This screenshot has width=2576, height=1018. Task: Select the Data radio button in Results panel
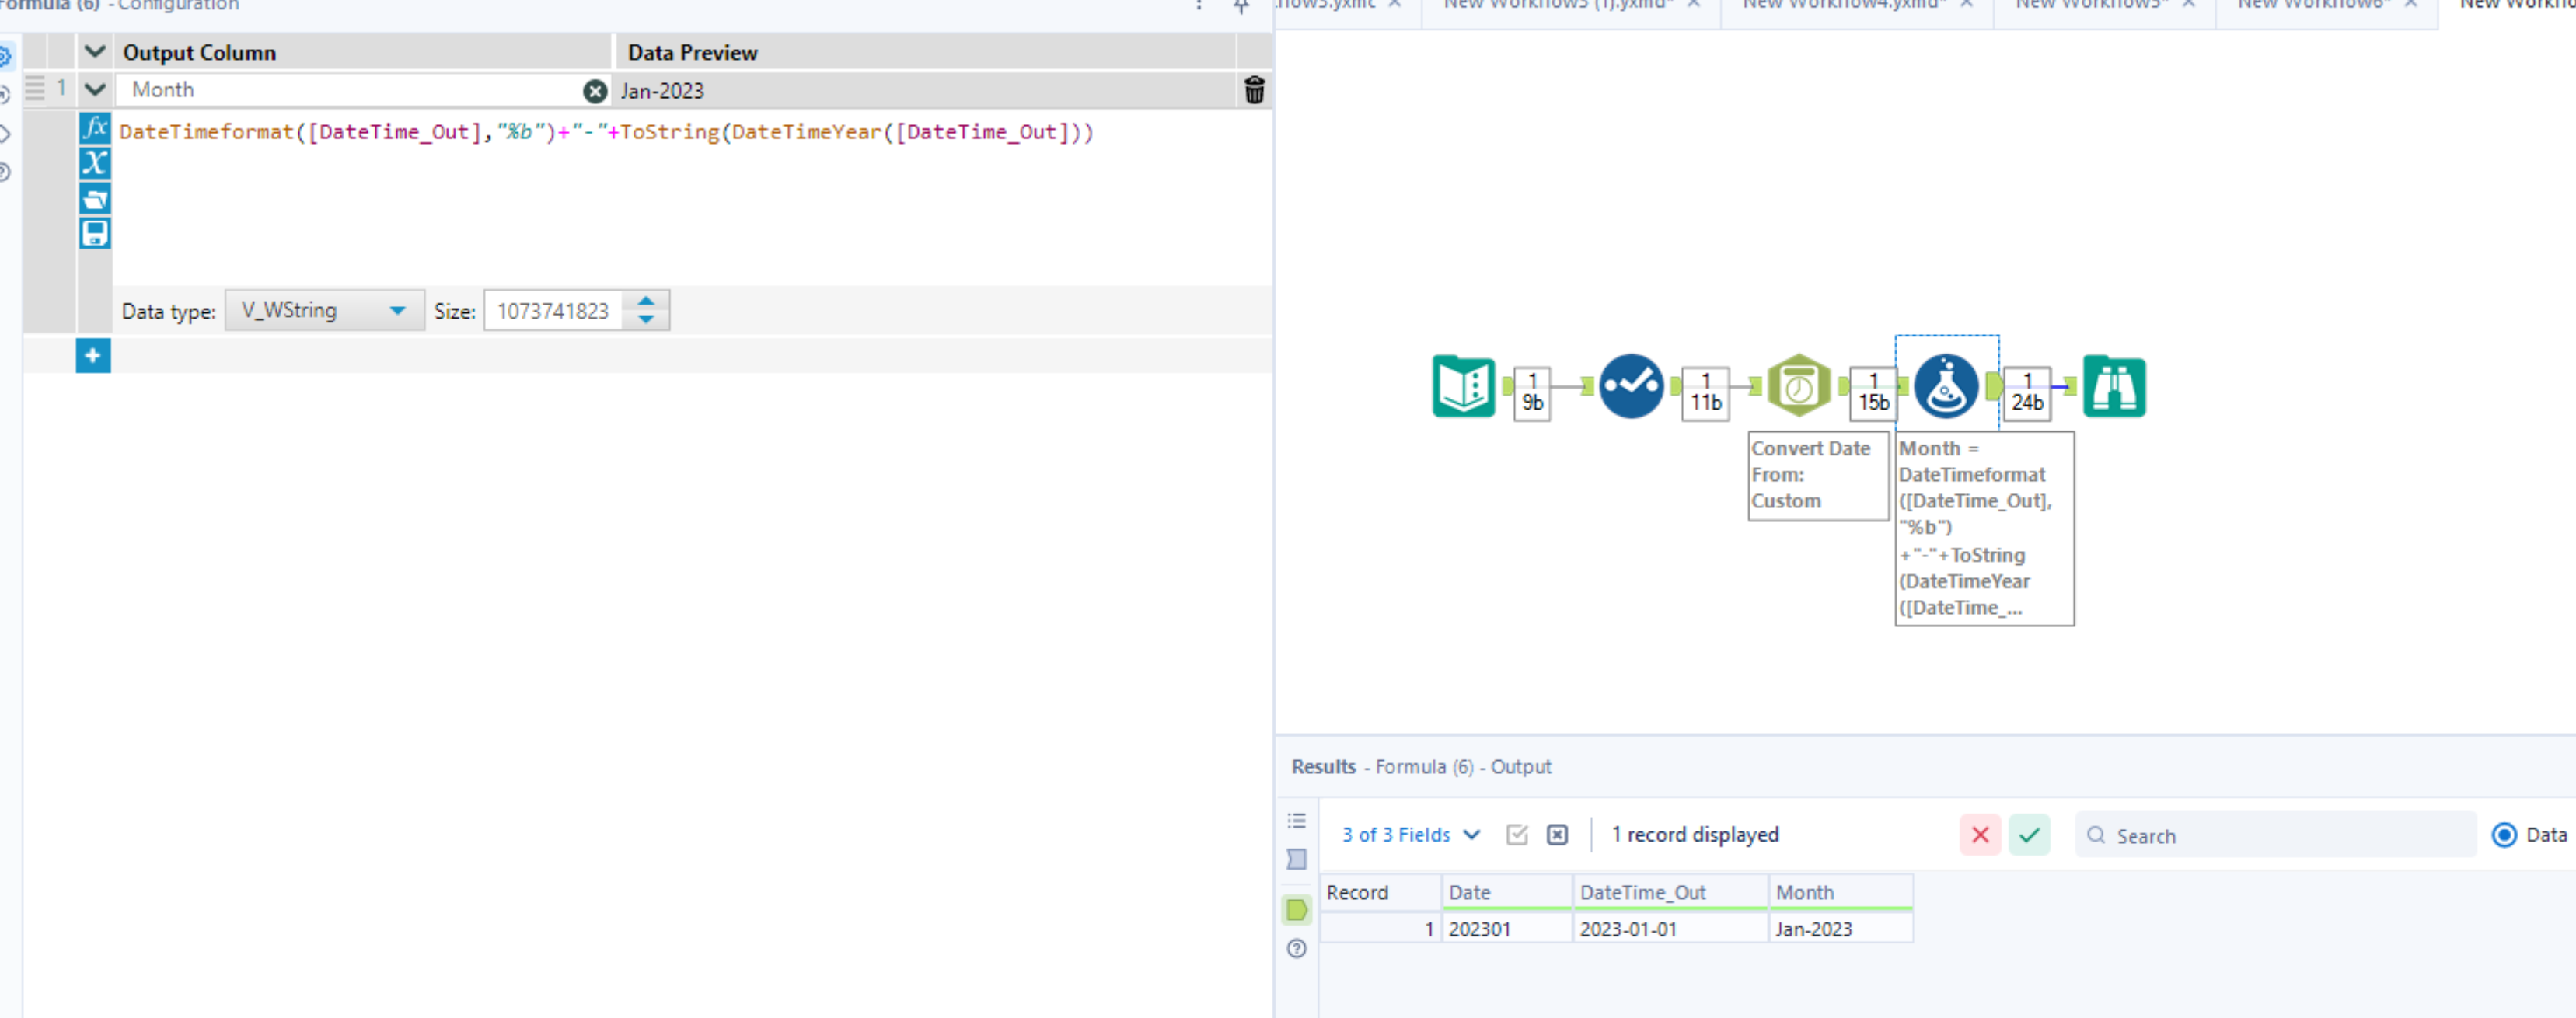2504,835
